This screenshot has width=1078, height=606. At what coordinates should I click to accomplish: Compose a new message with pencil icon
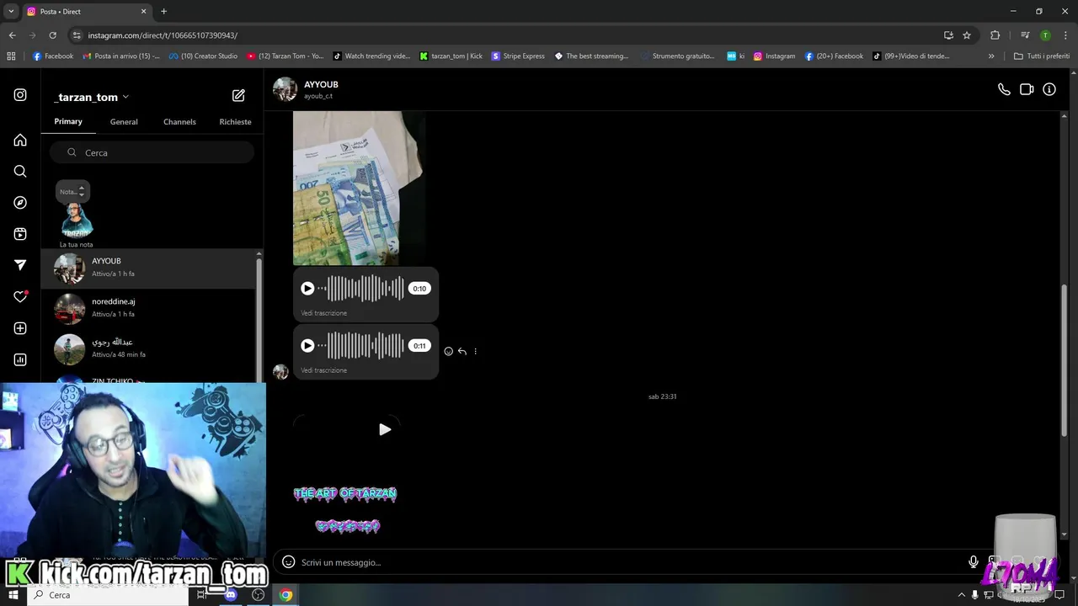click(238, 96)
